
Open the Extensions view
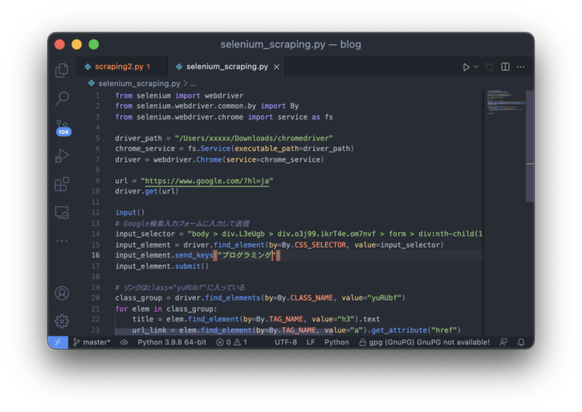pos(62,185)
